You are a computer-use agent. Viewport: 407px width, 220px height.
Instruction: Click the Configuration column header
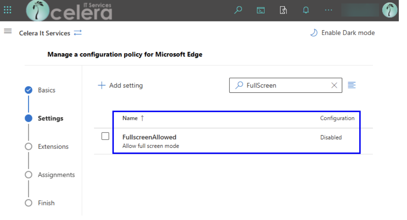pyautogui.click(x=337, y=118)
